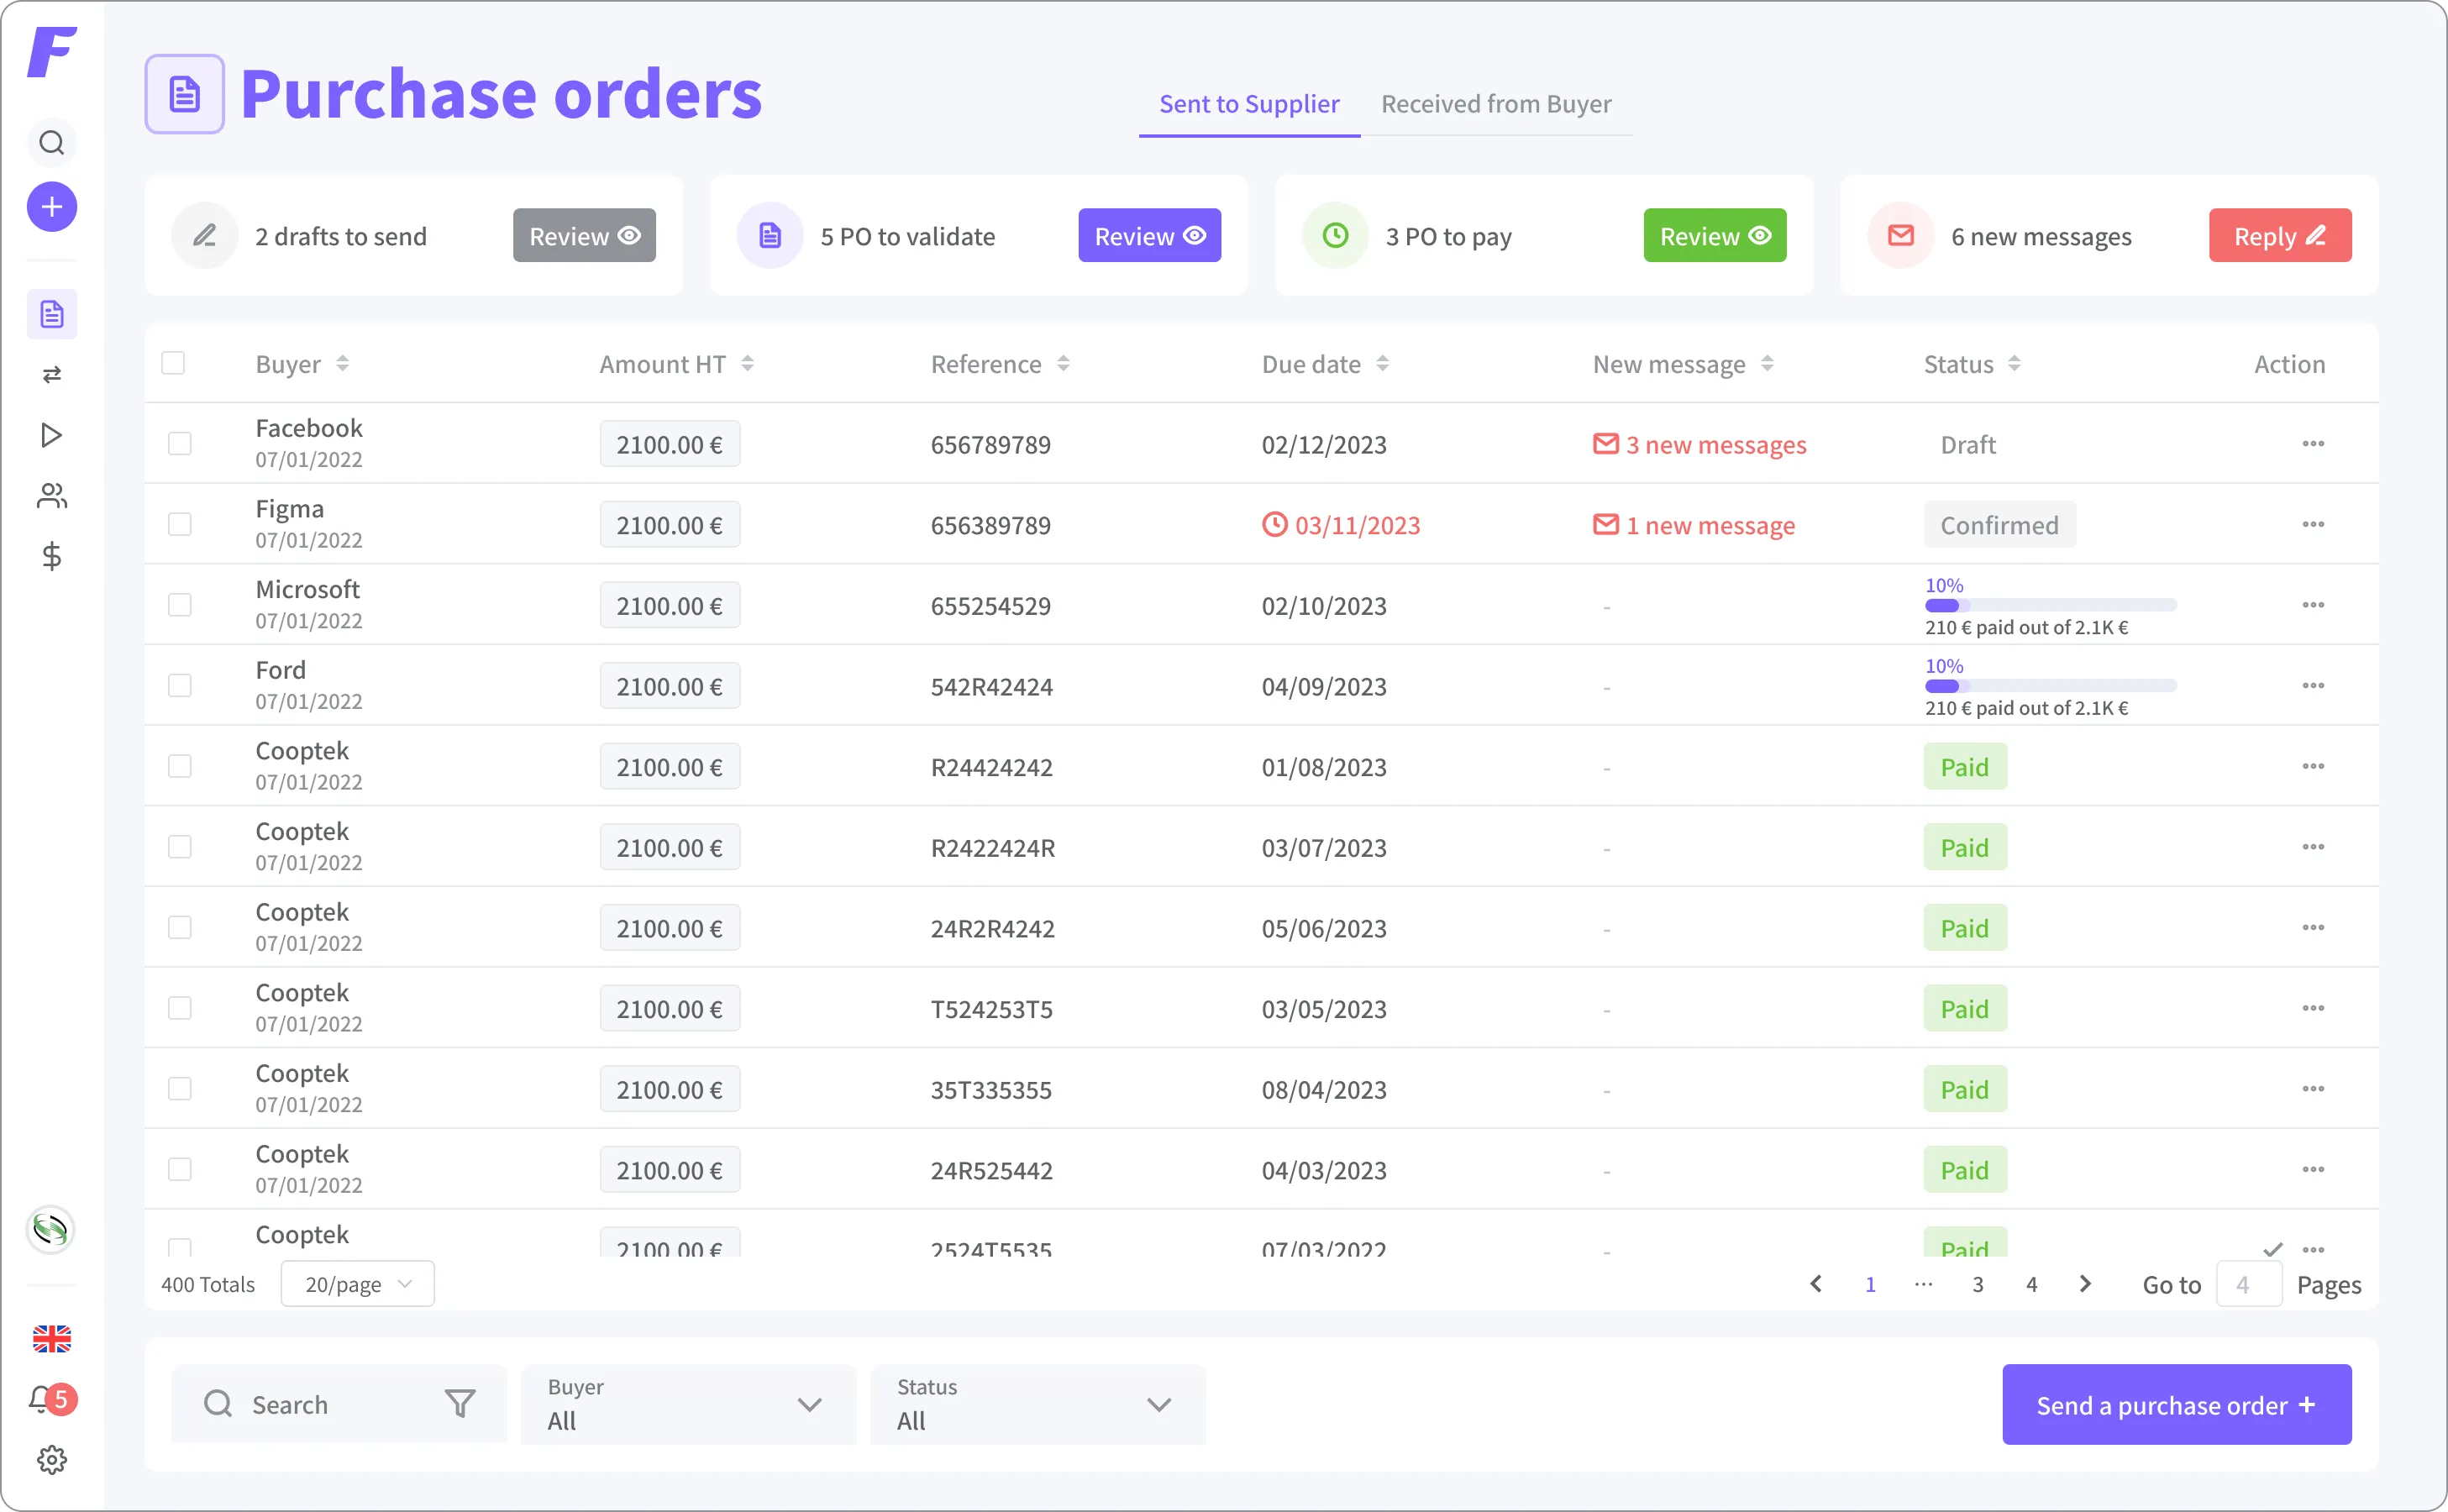Viewport: 2448px width, 1512px height.
Task: Check the checkbox on the Facebook row
Action: click(180, 443)
